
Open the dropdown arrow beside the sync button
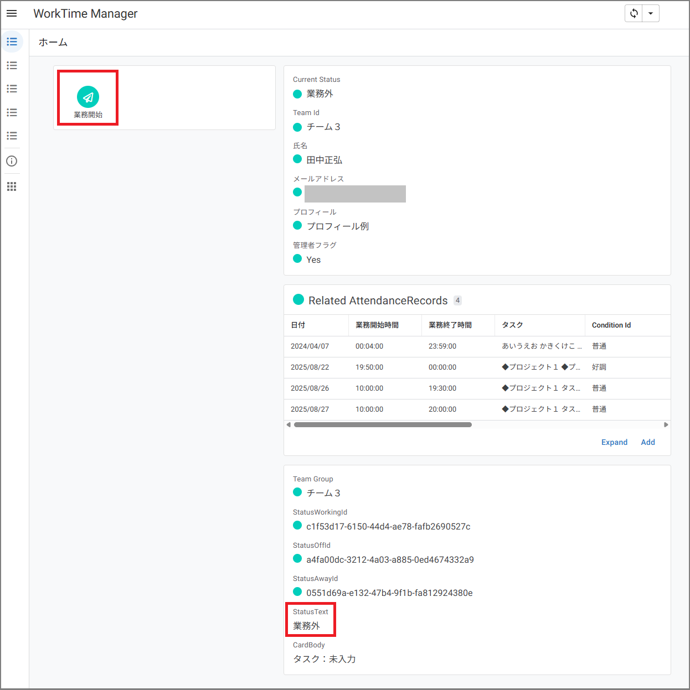(x=651, y=13)
